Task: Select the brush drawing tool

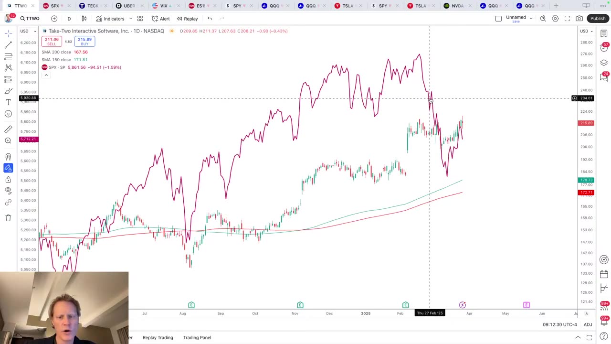Action: [x=8, y=91]
